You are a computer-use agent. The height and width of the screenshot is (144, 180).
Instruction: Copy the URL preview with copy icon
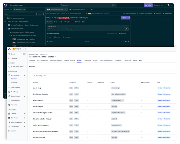[126, 29]
